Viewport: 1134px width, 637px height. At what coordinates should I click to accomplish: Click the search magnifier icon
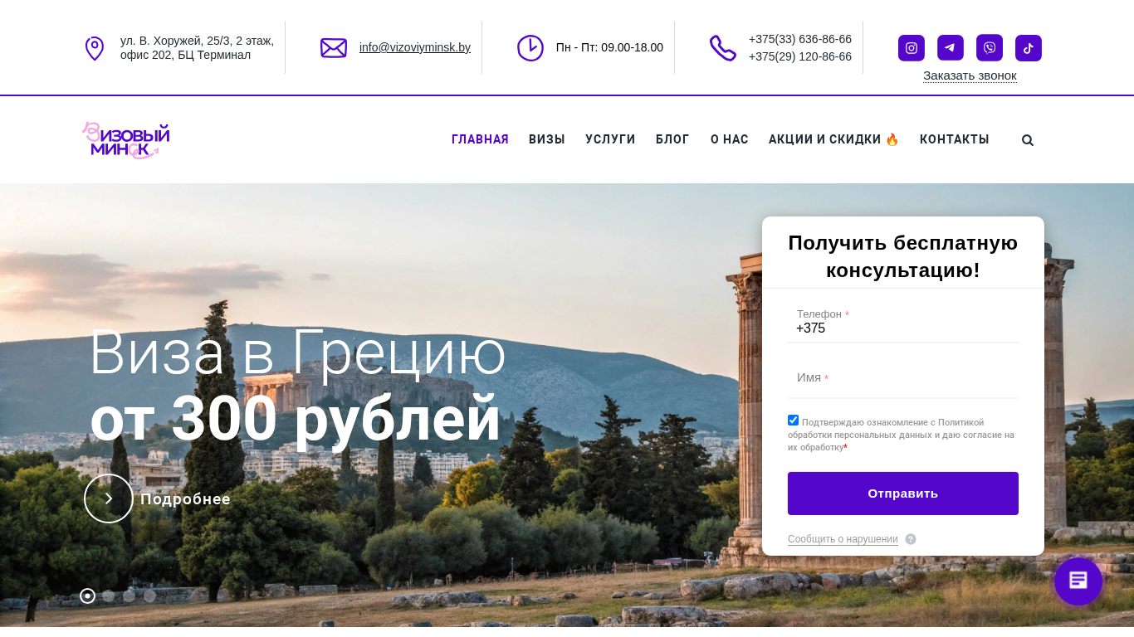point(1028,140)
